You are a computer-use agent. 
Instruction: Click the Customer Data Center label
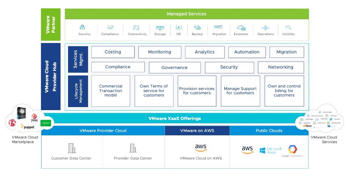(71, 158)
